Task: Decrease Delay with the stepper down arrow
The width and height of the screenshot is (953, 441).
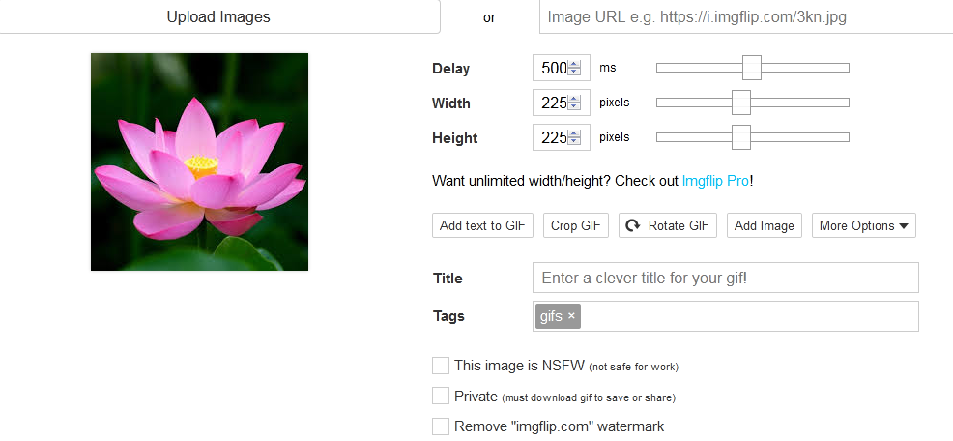Action: [x=574, y=72]
